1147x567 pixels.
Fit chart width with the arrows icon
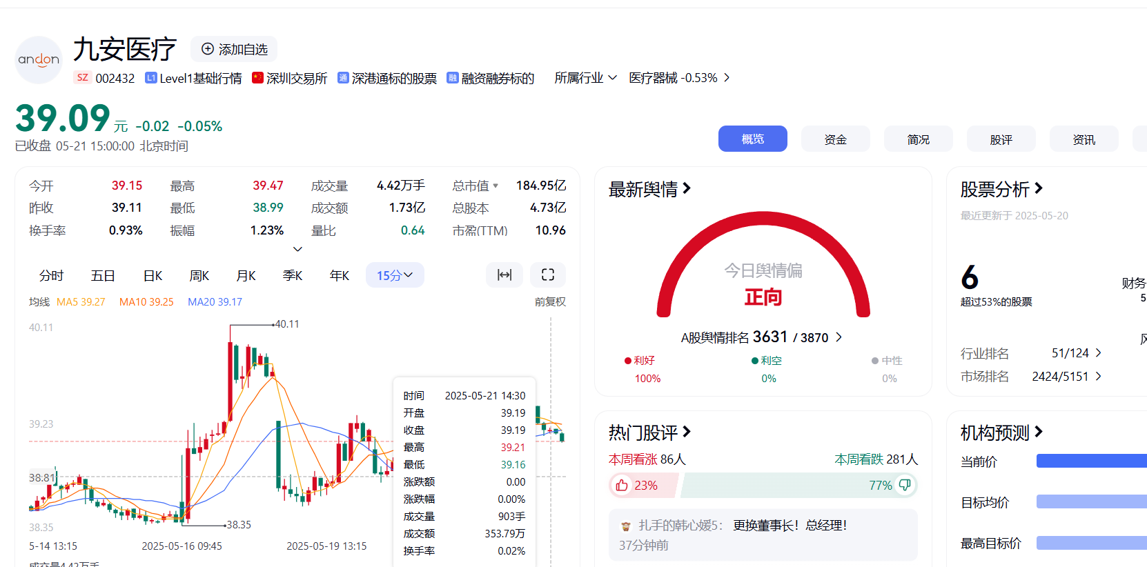tap(504, 275)
